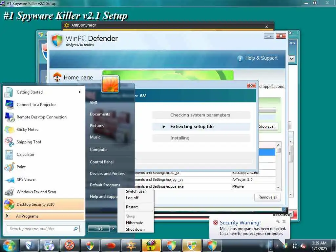Choose Log off
Screen dimensions: 336x252
click(136, 198)
